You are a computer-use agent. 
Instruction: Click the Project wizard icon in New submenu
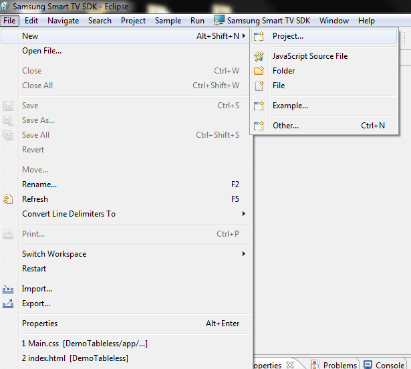click(259, 36)
